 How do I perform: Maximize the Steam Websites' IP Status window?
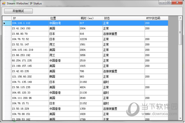168,3
